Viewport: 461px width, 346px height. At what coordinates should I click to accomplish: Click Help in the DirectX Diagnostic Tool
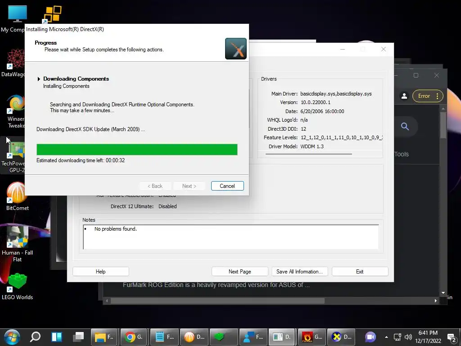[100, 272]
